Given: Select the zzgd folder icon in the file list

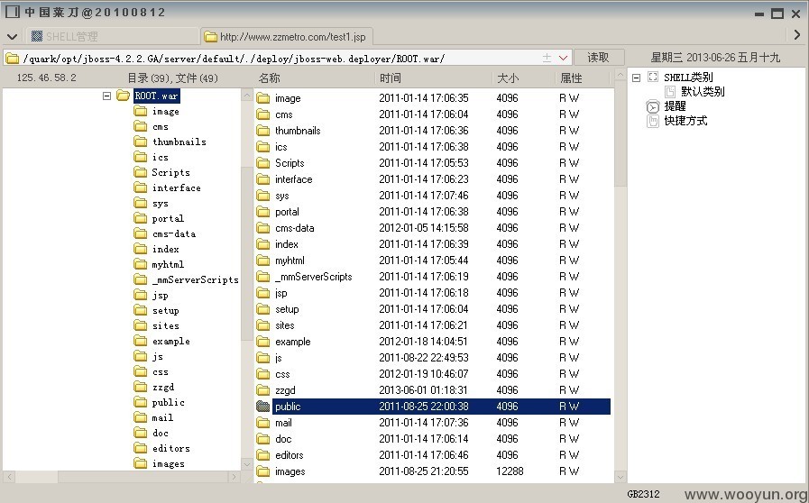Looking at the screenshot, I should pos(263,390).
